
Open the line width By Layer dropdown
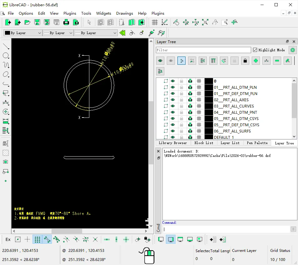[x=58, y=33]
